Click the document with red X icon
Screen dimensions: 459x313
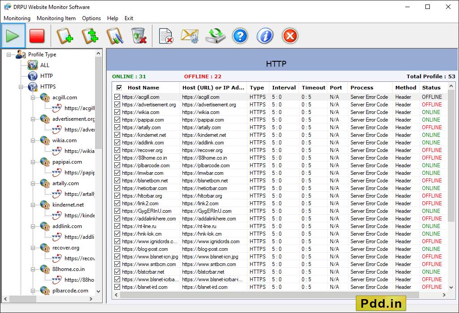[166, 36]
